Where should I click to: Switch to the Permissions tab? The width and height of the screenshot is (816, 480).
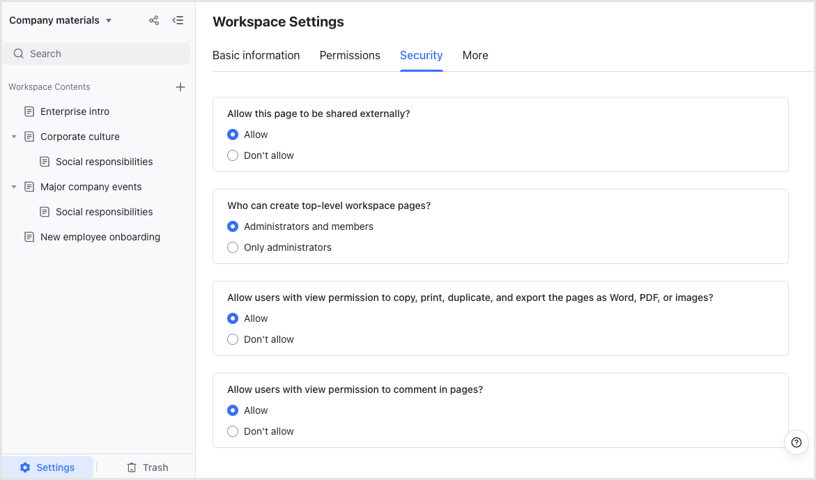tap(350, 55)
